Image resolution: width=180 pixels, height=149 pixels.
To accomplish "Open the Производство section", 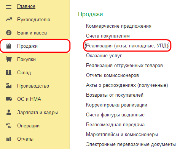I will (x=33, y=86).
